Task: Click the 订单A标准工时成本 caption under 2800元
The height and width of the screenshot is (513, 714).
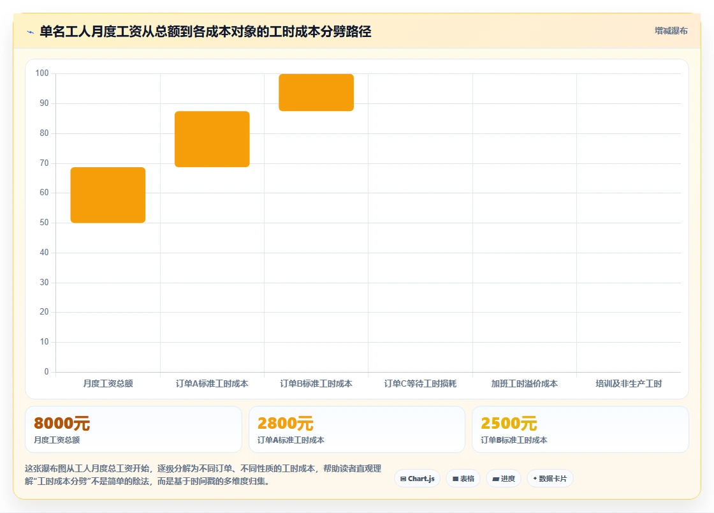Action: [x=291, y=440]
